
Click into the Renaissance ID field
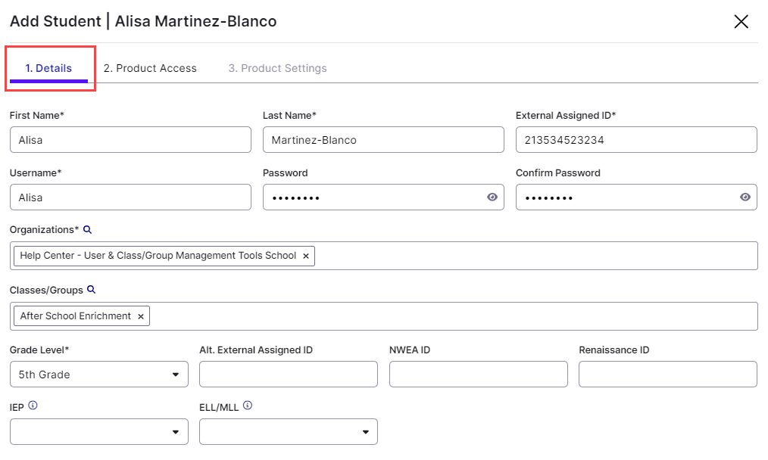click(667, 374)
